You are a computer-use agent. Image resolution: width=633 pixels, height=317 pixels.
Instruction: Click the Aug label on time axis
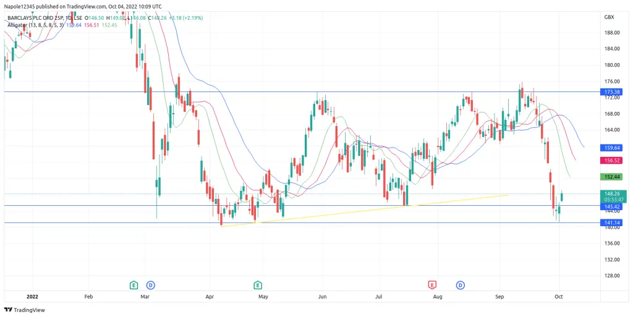438,297
